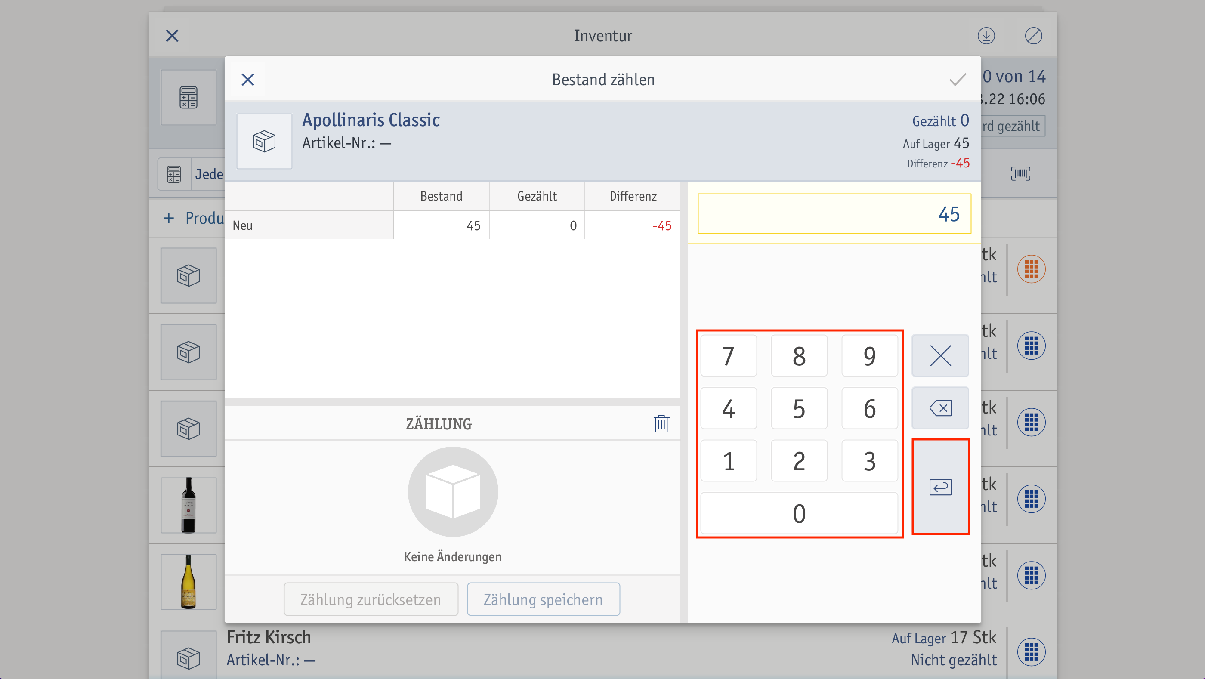Image resolution: width=1205 pixels, height=679 pixels.
Task: Open numpad grid icon for Fritz Kirsch
Action: coord(1031,652)
